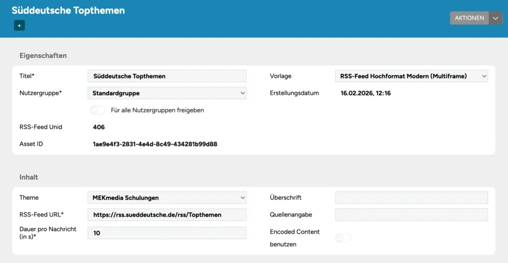Expand the arrow next to AKTIONEN
The height and width of the screenshot is (263, 508).
pos(496,18)
